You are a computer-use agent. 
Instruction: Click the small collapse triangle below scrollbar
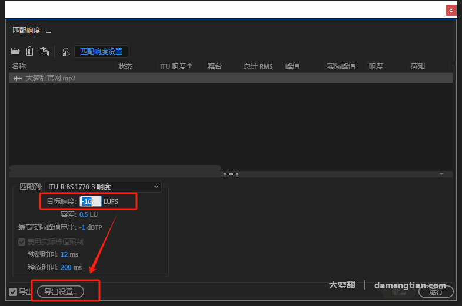(x=441, y=174)
